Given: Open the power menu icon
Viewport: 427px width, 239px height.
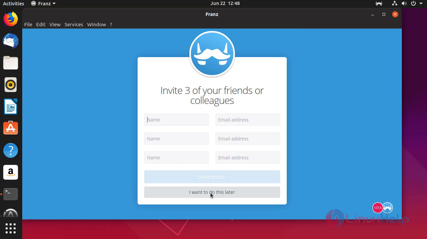Looking at the screenshot, I should coord(413,3).
